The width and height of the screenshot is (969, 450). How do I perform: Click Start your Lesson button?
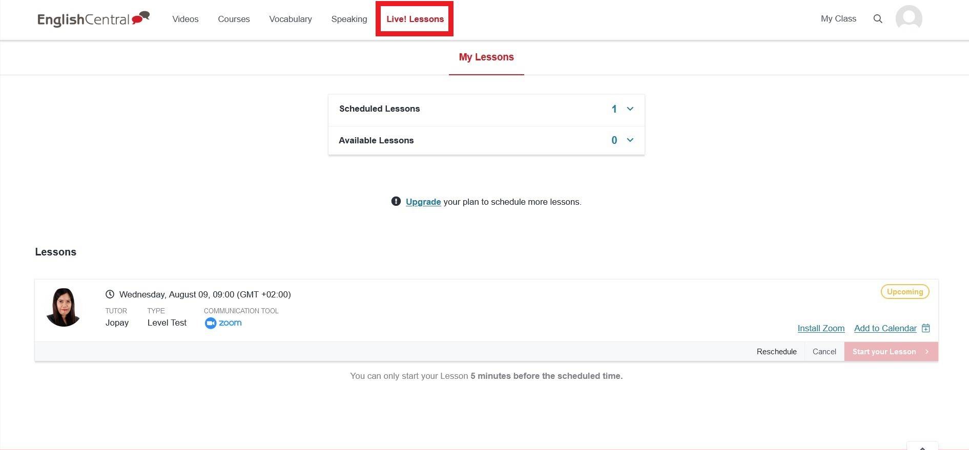891,352
